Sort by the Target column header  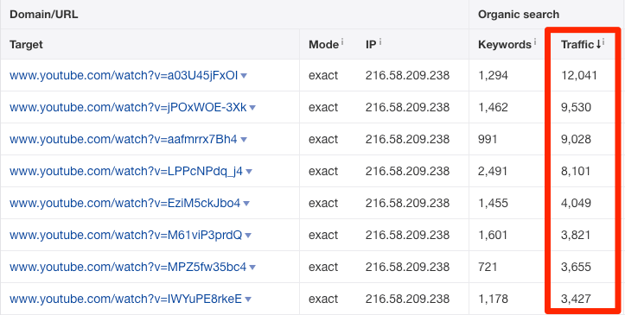click(26, 45)
